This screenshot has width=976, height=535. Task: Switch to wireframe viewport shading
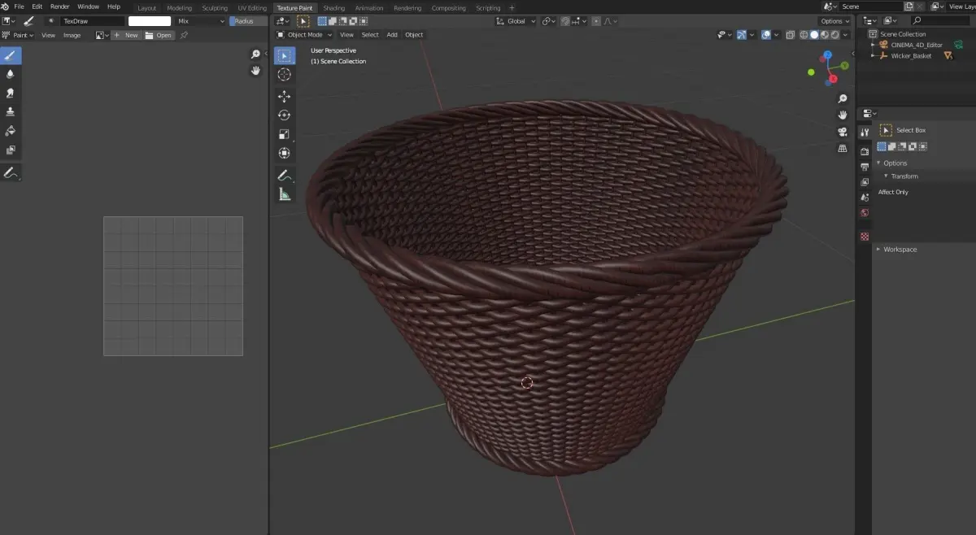(x=804, y=35)
